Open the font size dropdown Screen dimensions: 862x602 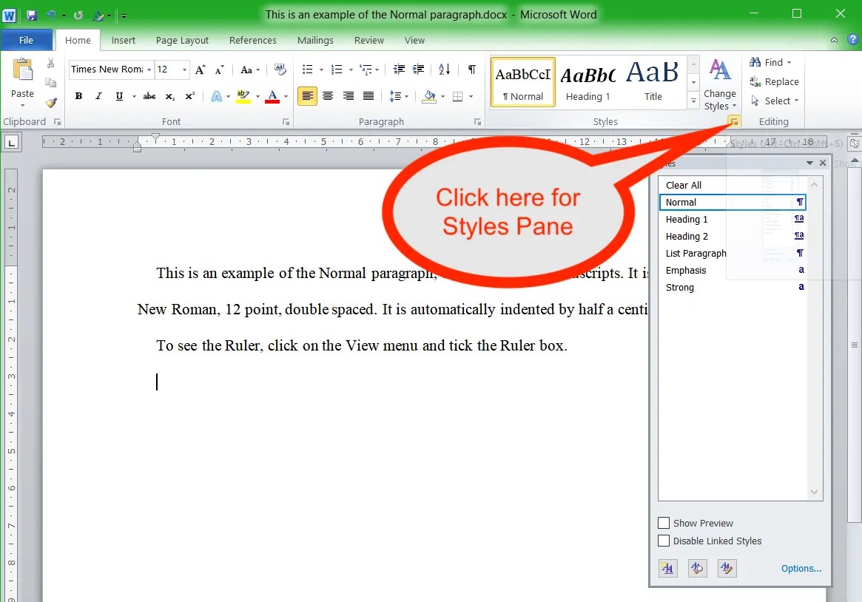coord(185,70)
